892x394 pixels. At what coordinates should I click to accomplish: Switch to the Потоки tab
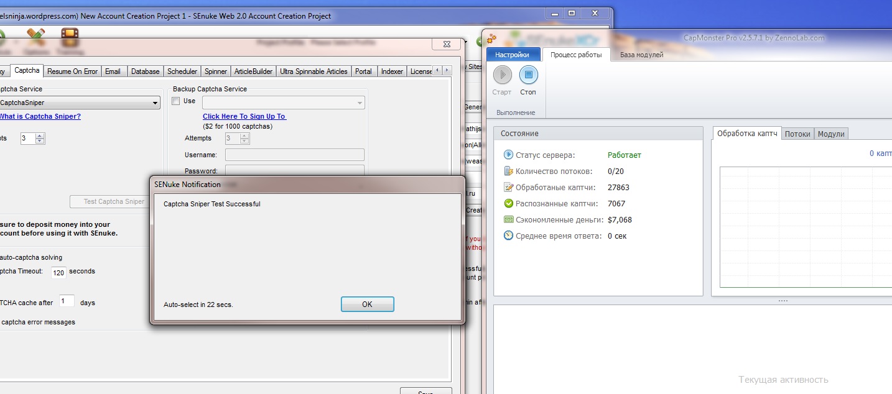coord(797,134)
